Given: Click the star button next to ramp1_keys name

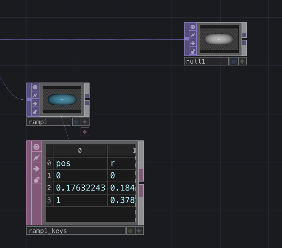Looking at the screenshot, I should click(x=139, y=231).
